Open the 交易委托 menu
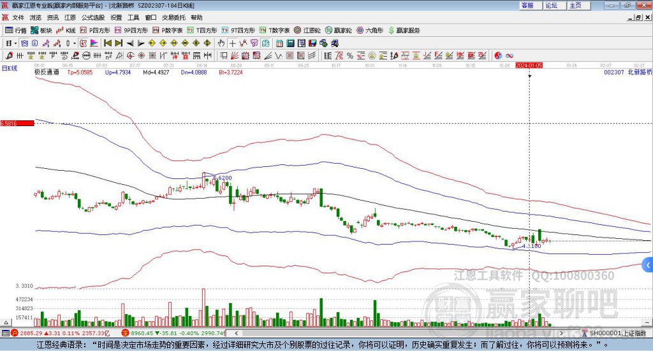Image resolution: width=653 pixels, height=351 pixels. [x=173, y=17]
